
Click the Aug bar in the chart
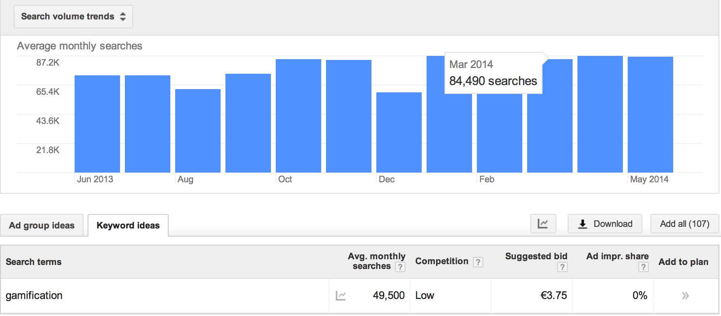198,131
